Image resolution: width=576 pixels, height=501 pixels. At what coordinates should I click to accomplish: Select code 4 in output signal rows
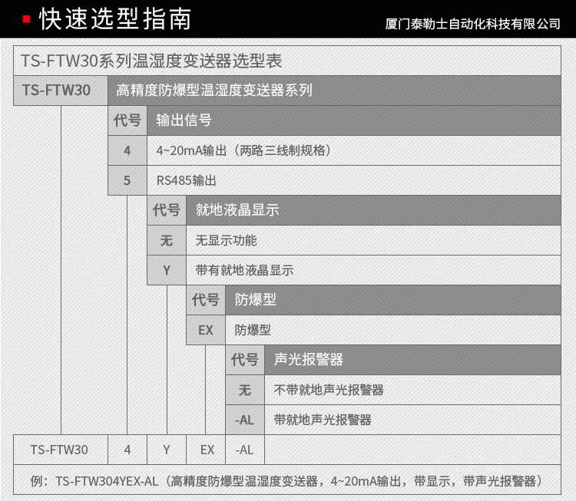pos(127,150)
